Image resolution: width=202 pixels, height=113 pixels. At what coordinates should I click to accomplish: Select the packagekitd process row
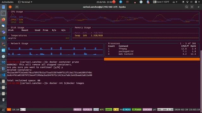click(152, 51)
